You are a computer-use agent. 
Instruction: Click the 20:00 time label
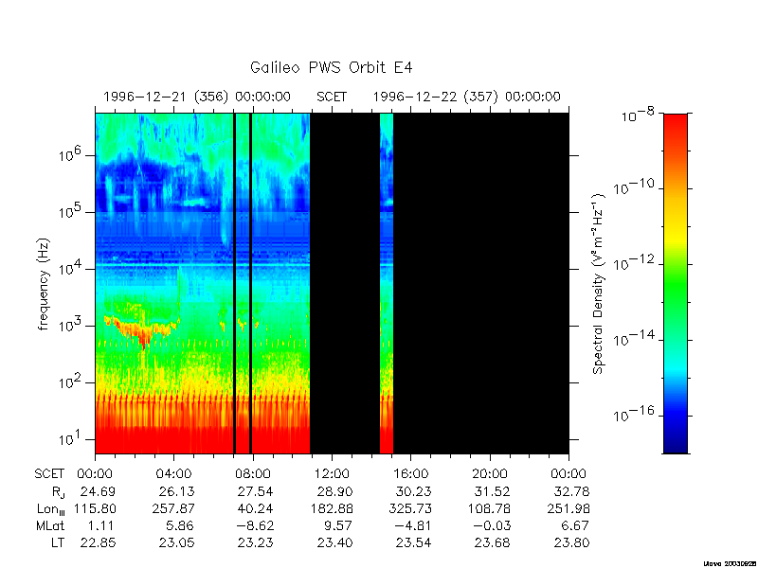490,474
